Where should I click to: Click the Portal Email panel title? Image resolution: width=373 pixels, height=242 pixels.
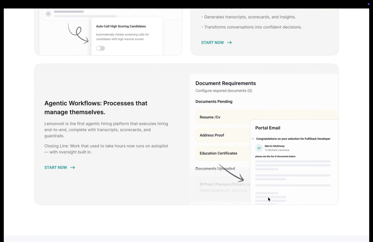coord(267,128)
